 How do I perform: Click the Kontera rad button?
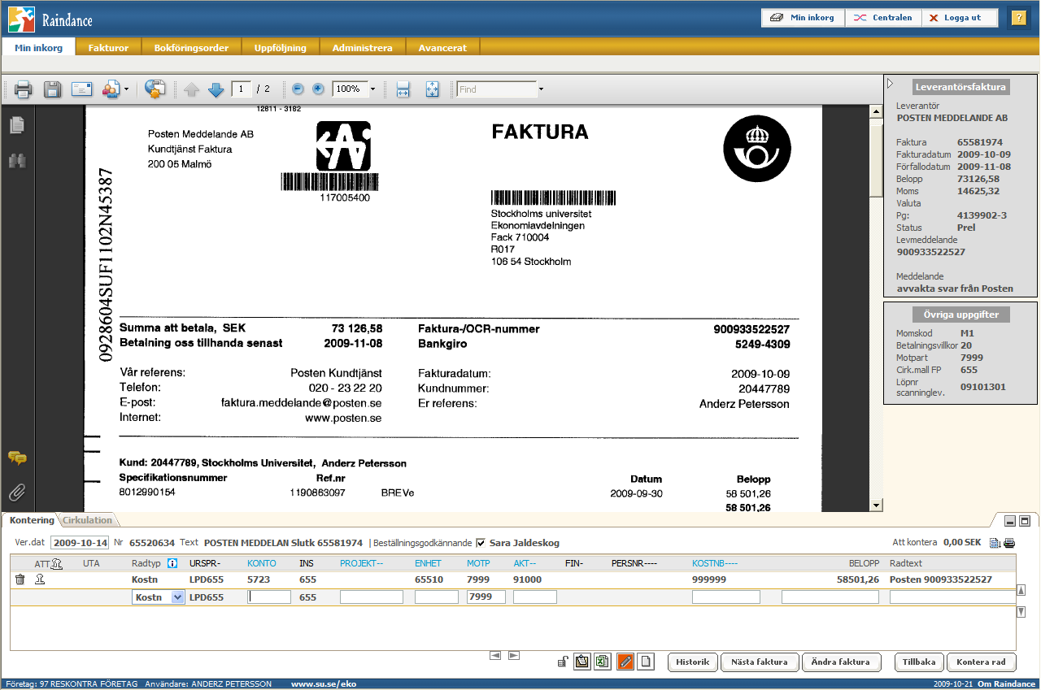pyautogui.click(x=982, y=662)
